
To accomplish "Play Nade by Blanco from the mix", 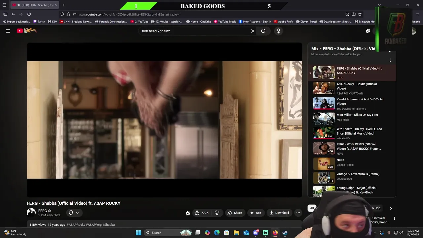I will tap(352, 164).
